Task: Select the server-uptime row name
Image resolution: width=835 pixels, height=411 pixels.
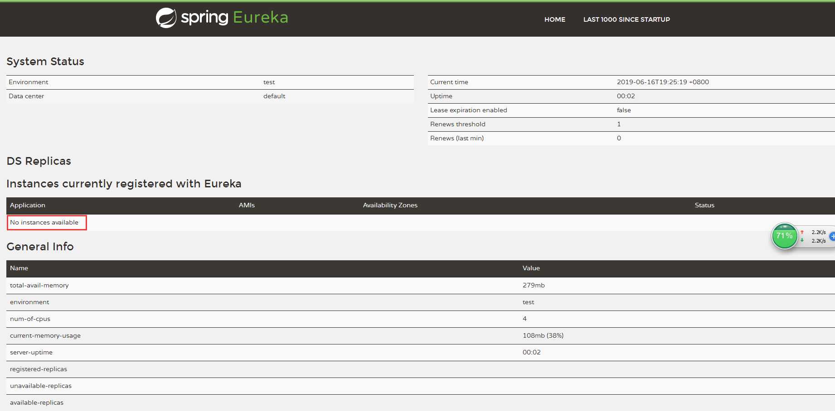Action: [31, 352]
